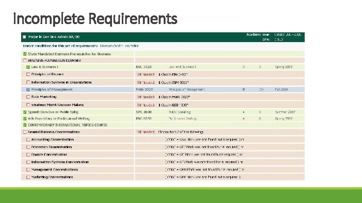The image size is (362, 203).
Task: Click the 'Fall 2009' term entry
Action: (x=281, y=89)
